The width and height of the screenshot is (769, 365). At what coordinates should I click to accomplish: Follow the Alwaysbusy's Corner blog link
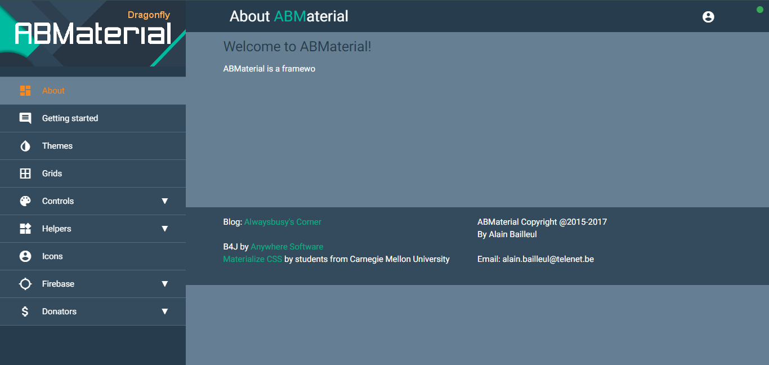(x=283, y=222)
